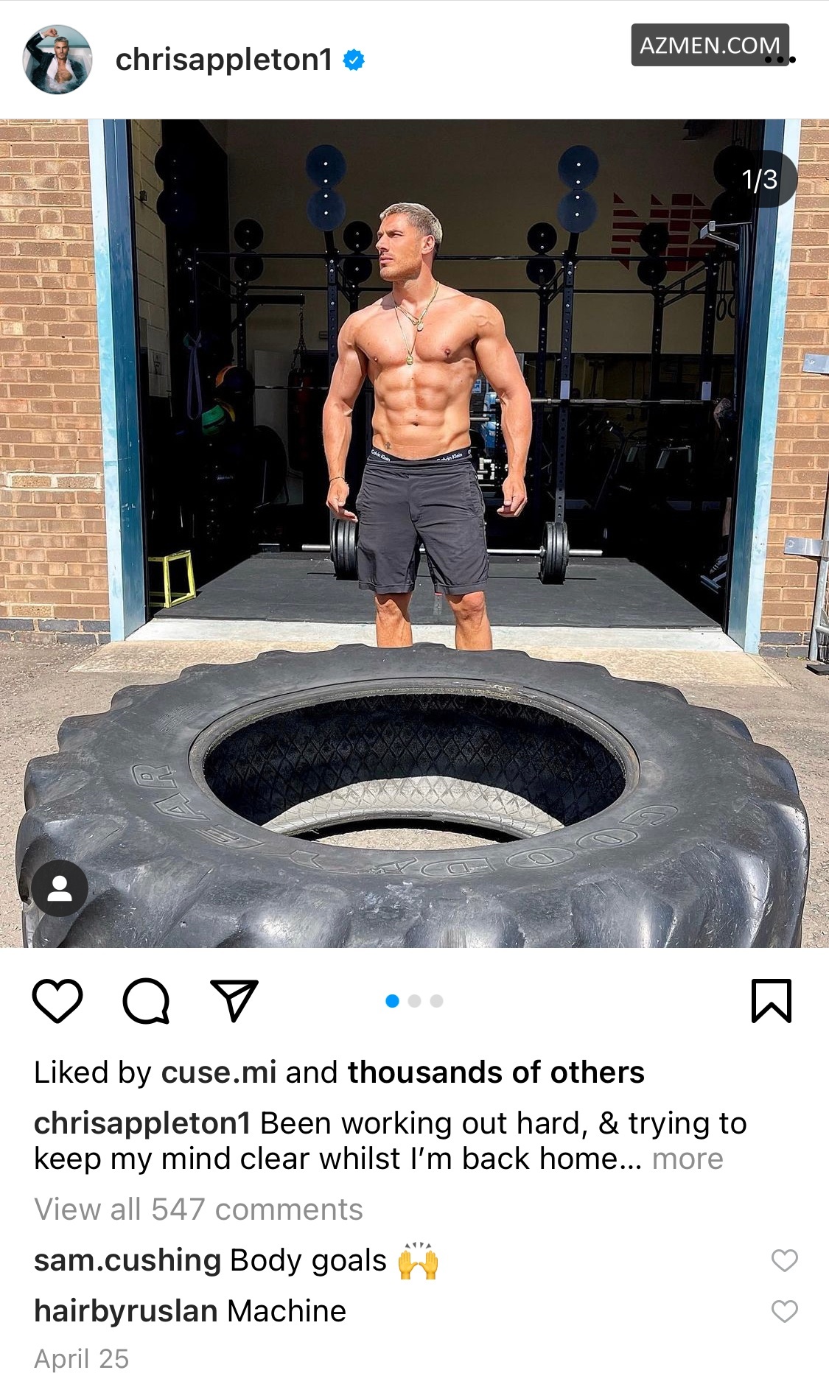Share post with paper plane icon
Screen dimensions: 829x1373
pyautogui.click(x=234, y=1000)
